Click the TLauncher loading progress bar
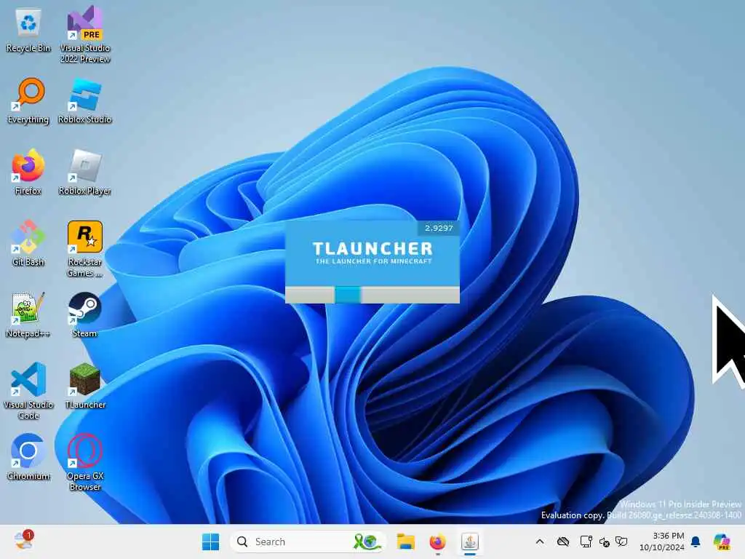This screenshot has width=745, height=559. coord(372,295)
